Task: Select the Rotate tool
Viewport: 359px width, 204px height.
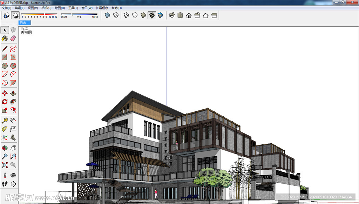Action: pyautogui.click(x=5, y=102)
